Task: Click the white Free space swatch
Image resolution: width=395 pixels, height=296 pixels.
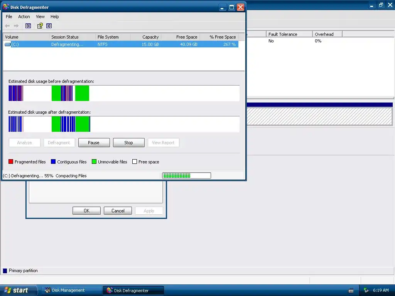Action: 135,161
